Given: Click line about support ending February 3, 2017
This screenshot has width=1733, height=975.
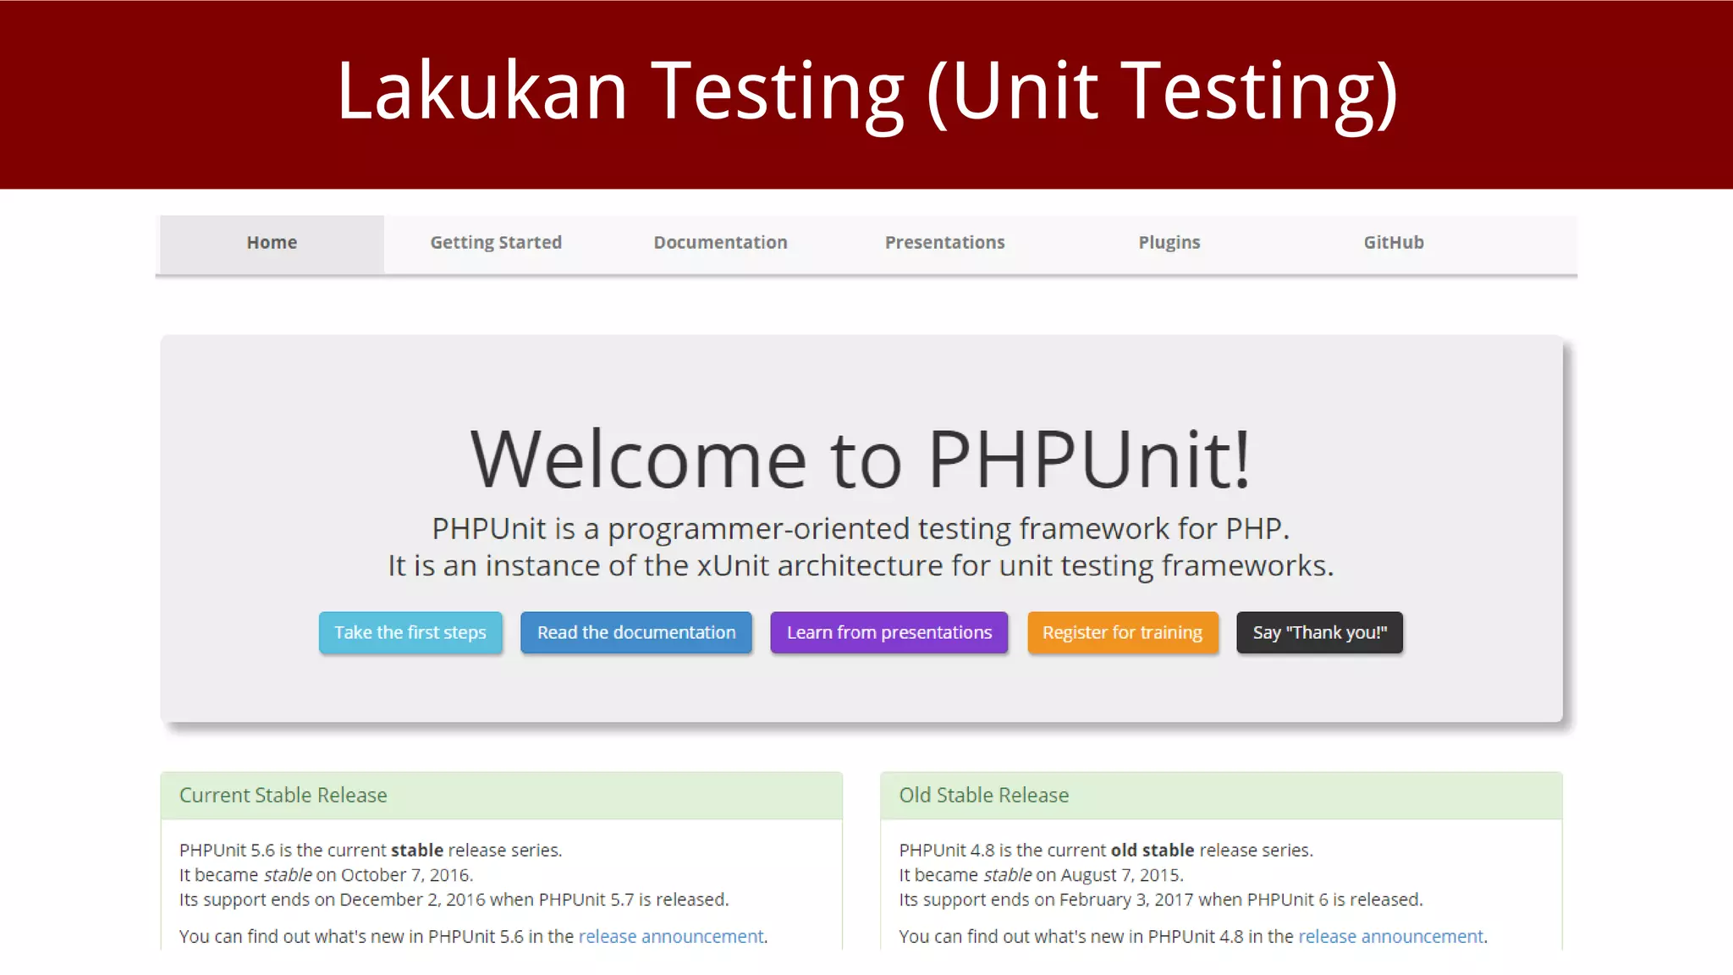Looking at the screenshot, I should tap(1161, 899).
